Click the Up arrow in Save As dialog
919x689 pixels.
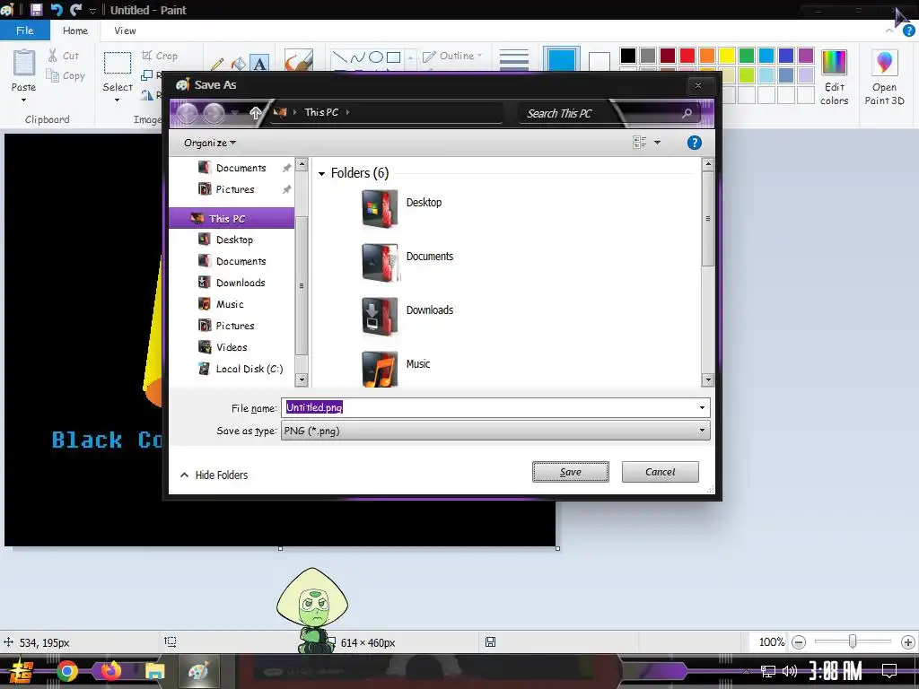[x=255, y=112]
